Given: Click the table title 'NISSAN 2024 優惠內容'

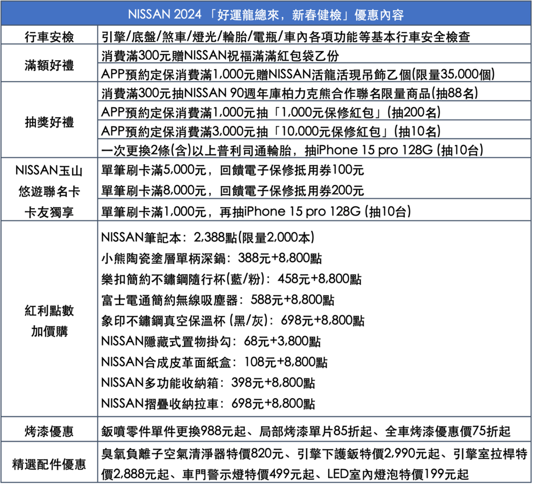Looking at the screenshot, I should [266, 14].
